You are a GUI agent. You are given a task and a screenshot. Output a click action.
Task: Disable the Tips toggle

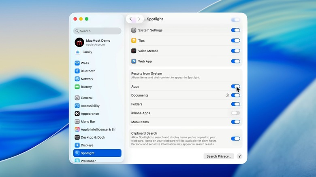[x=235, y=40]
